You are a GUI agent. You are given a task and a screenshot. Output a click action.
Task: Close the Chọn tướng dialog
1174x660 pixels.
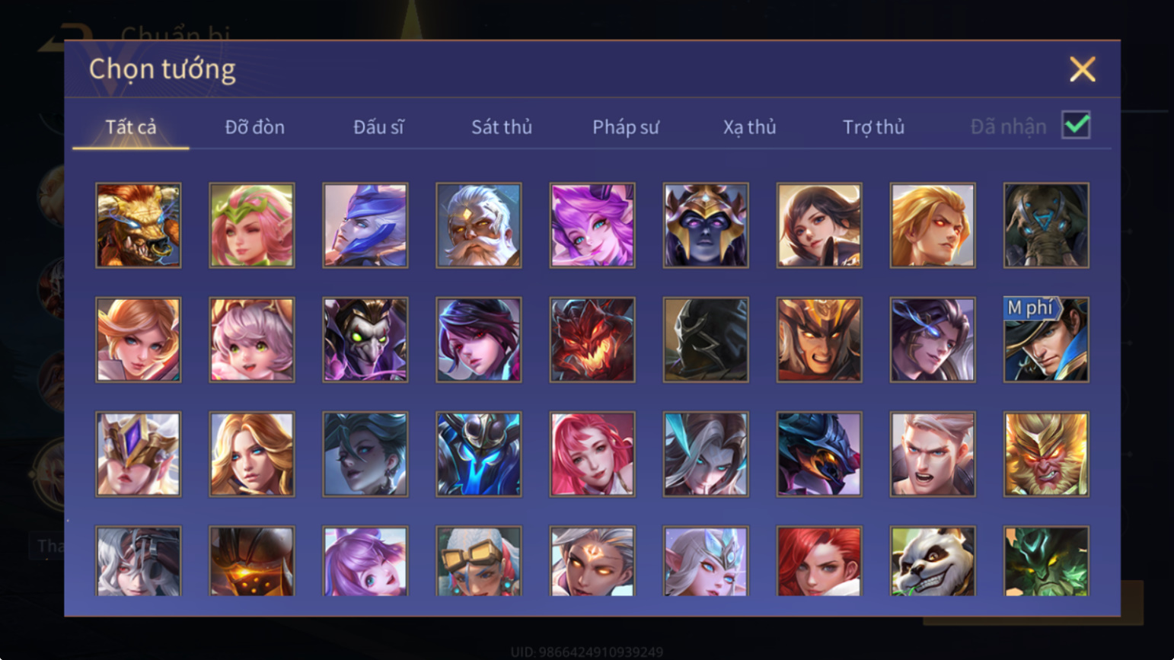pos(1082,69)
